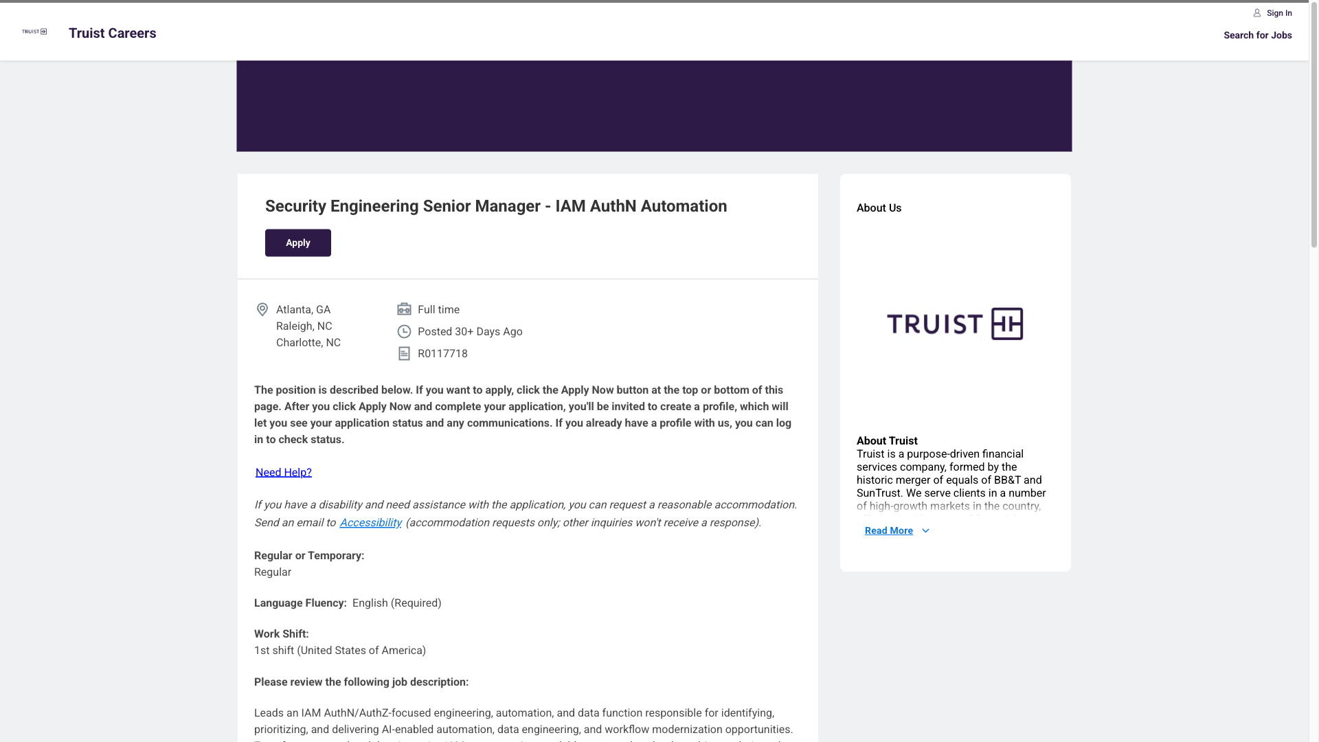Click the Raleigh, NC location text

point(304,326)
